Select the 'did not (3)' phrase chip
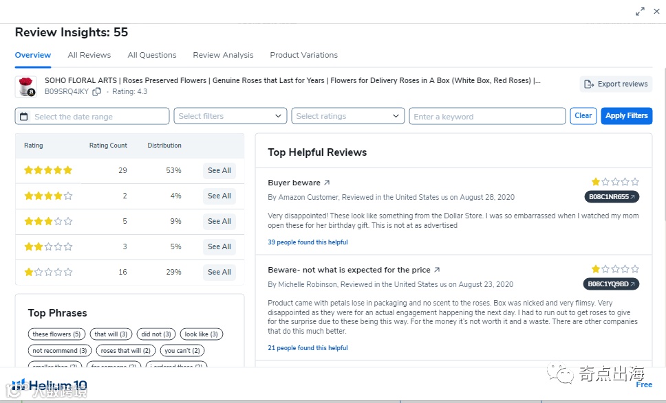Screen dimensions: 666x403 (x=156, y=334)
